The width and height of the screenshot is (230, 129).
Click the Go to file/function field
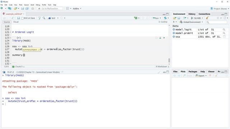point(50,9)
